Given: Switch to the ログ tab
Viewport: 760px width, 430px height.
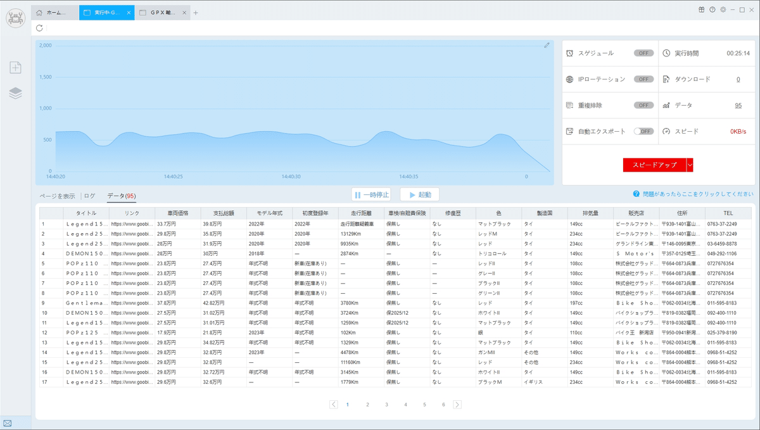Looking at the screenshot, I should point(90,196).
